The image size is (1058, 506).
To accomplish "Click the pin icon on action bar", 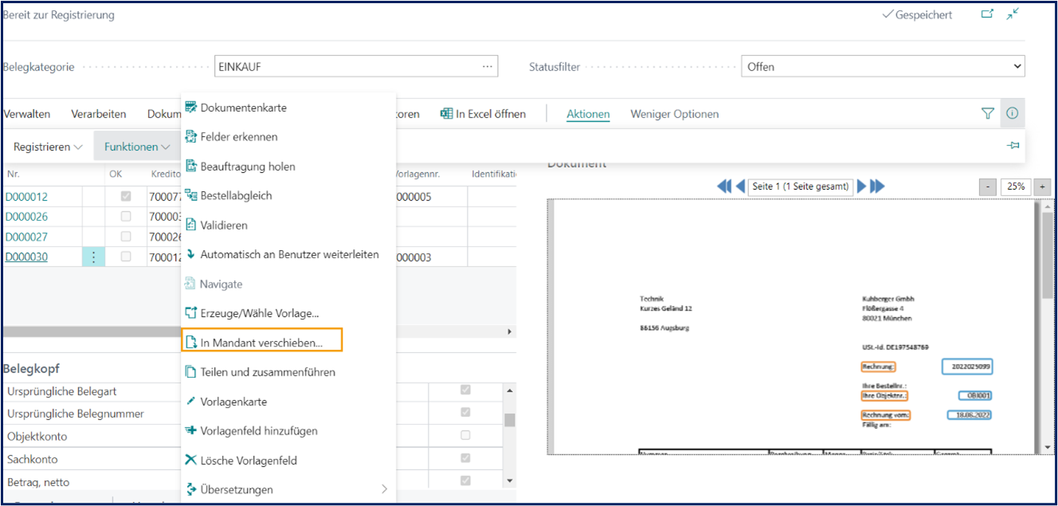I will click(1013, 146).
